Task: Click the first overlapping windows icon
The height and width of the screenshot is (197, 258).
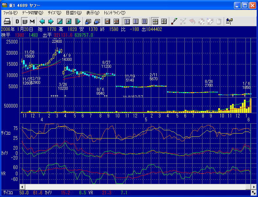Action: pos(88,21)
